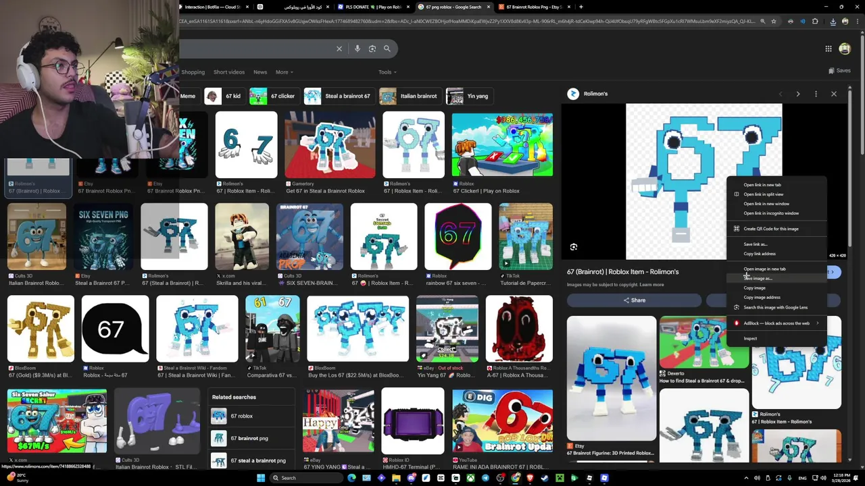Close the Rolimon's image preview panel
This screenshot has height=486, width=865.
834,94
